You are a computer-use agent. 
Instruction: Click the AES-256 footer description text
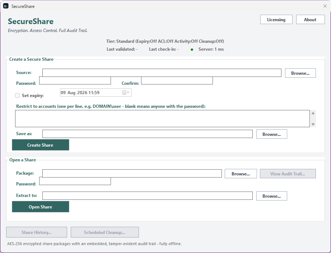tap(94, 244)
